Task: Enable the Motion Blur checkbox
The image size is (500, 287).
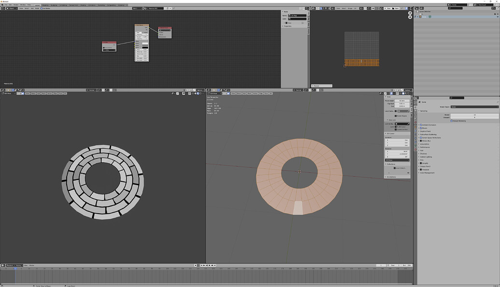Action: (x=421, y=141)
